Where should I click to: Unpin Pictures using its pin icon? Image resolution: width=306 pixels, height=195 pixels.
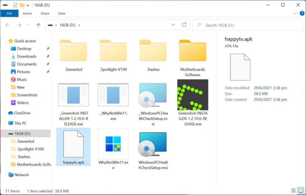48,72
